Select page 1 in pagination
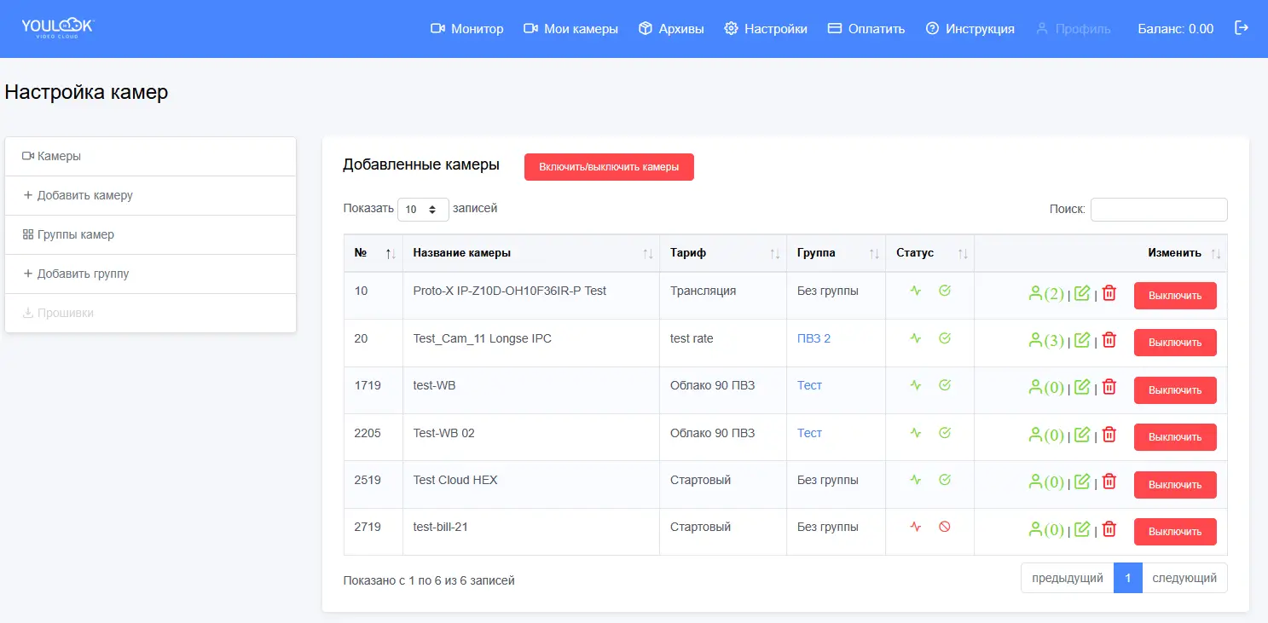 (1128, 578)
